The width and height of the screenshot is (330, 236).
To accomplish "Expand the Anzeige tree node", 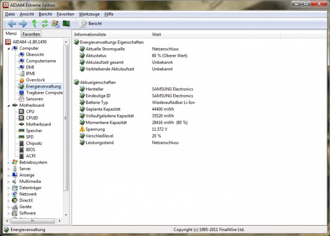I will 8,175.
